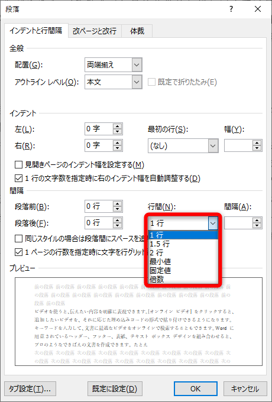272x402 pixels.
Task: Open the 配置 alignment dropdown
Action: pos(137,64)
